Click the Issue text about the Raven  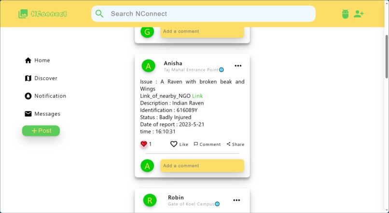click(192, 85)
